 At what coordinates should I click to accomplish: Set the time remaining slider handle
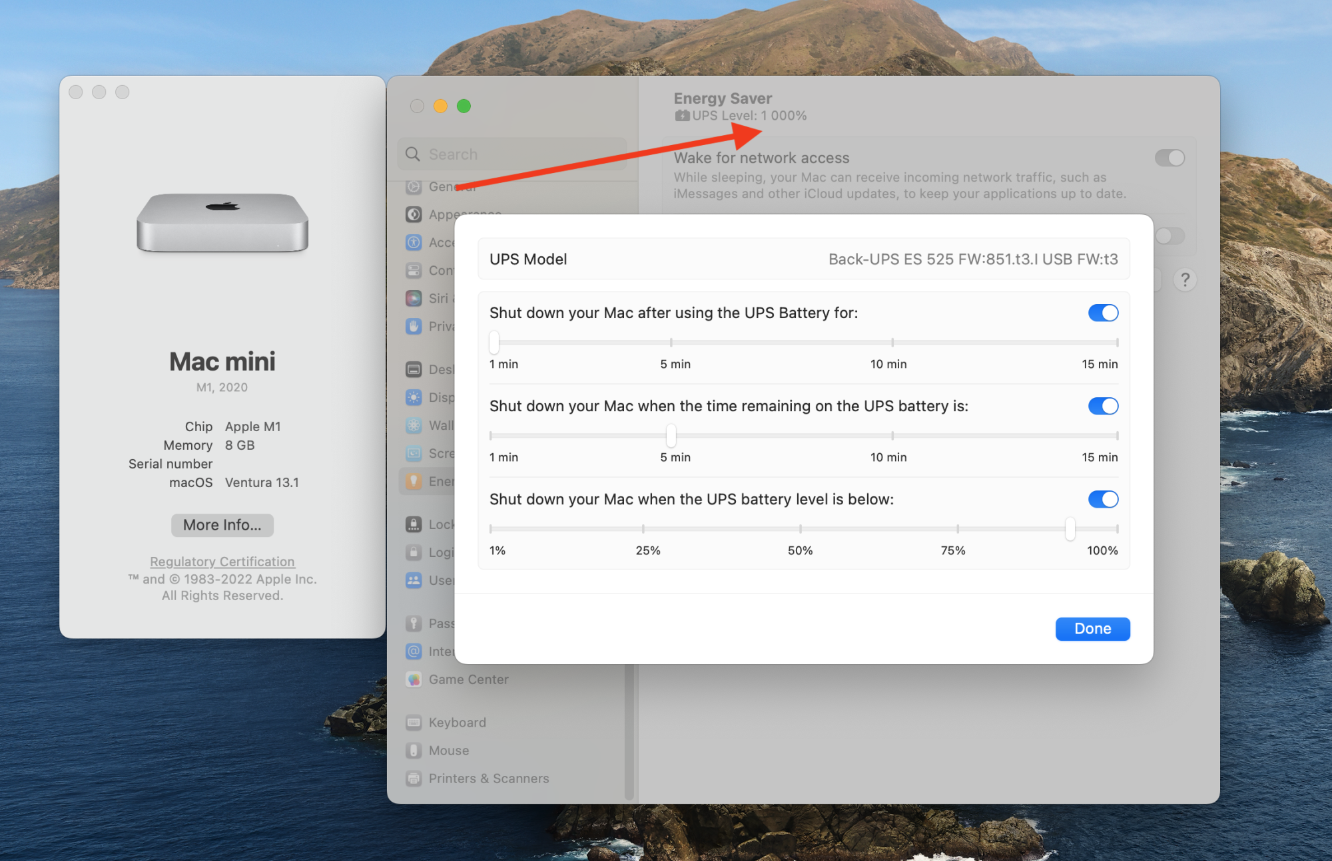671,435
